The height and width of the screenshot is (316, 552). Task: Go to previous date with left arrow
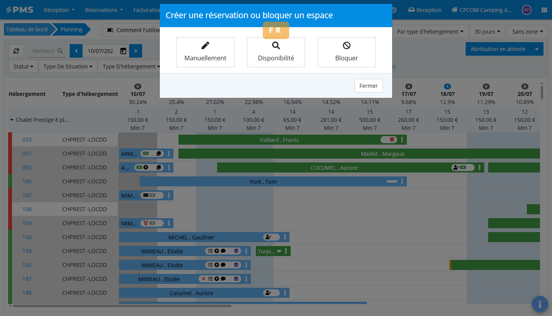[x=76, y=51]
